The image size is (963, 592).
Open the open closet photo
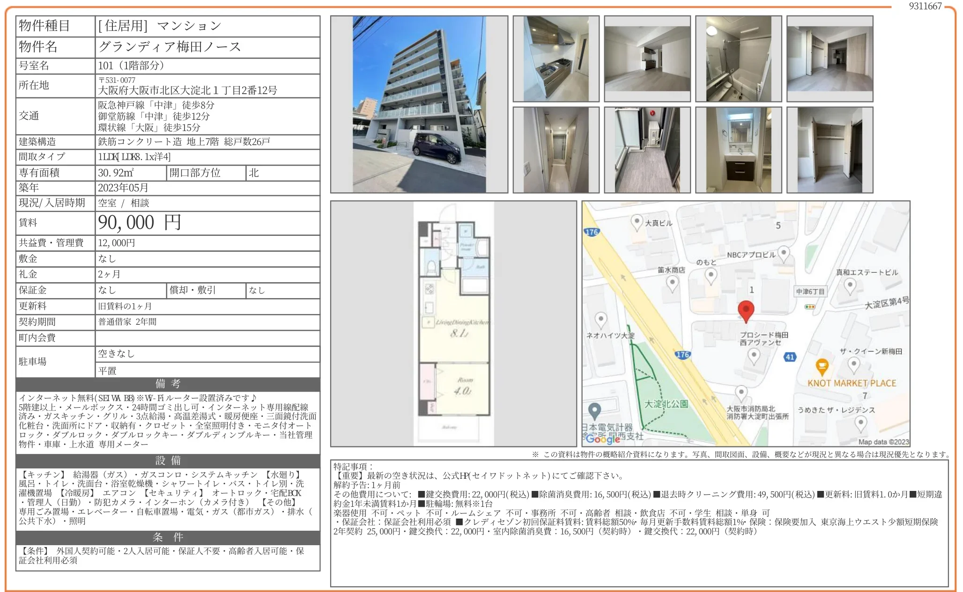(x=830, y=150)
